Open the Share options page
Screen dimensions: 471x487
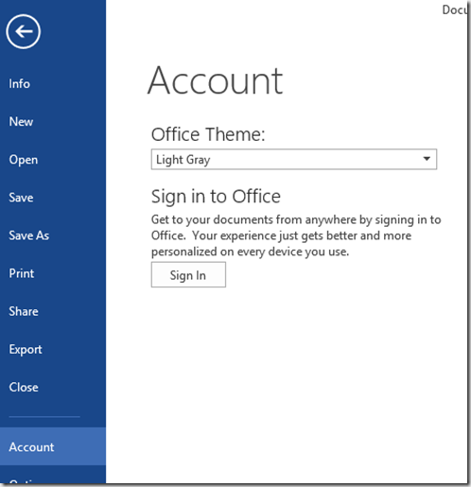(x=24, y=311)
